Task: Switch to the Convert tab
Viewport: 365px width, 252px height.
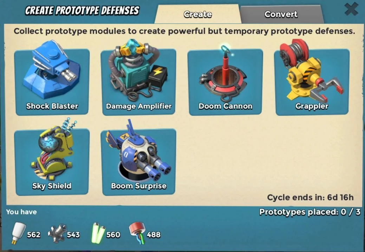Action: tap(281, 14)
